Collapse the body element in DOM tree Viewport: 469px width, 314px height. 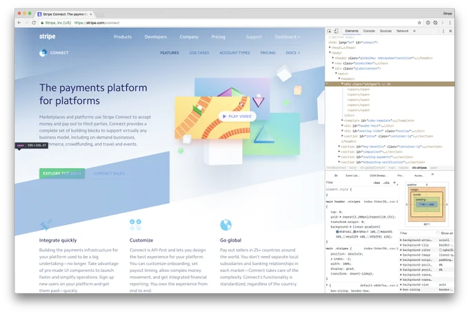point(330,52)
